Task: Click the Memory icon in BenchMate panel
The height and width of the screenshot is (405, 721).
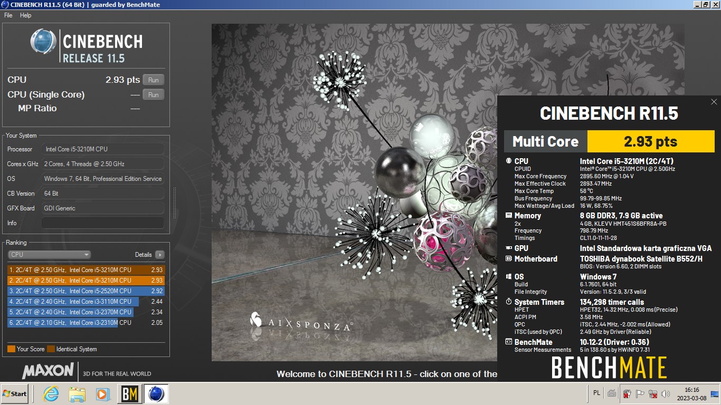Action: (x=509, y=215)
